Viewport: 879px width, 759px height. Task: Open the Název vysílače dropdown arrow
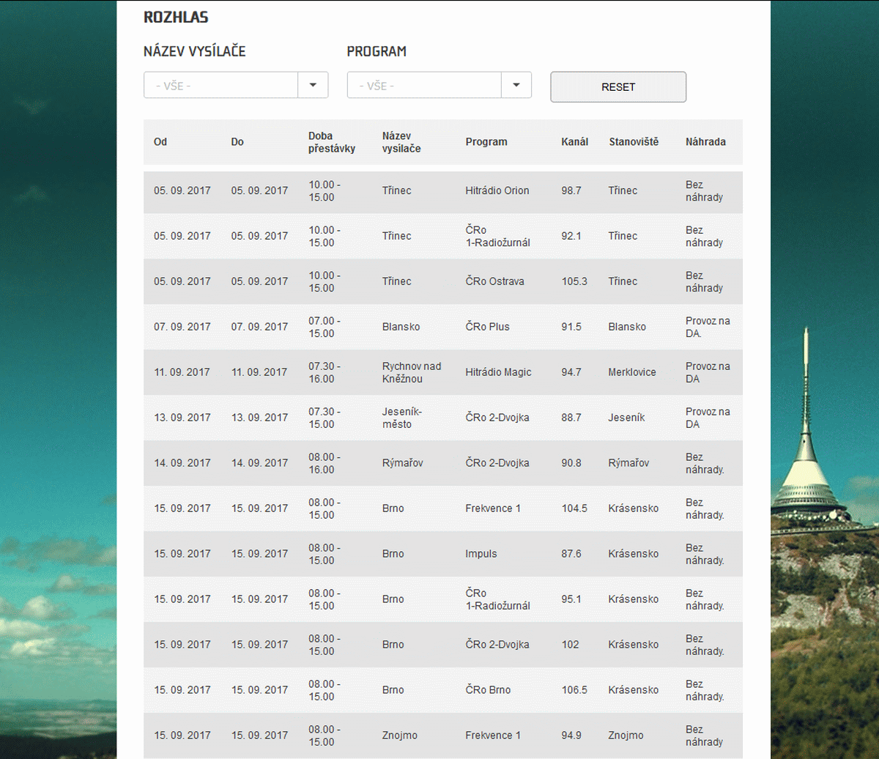tap(313, 85)
